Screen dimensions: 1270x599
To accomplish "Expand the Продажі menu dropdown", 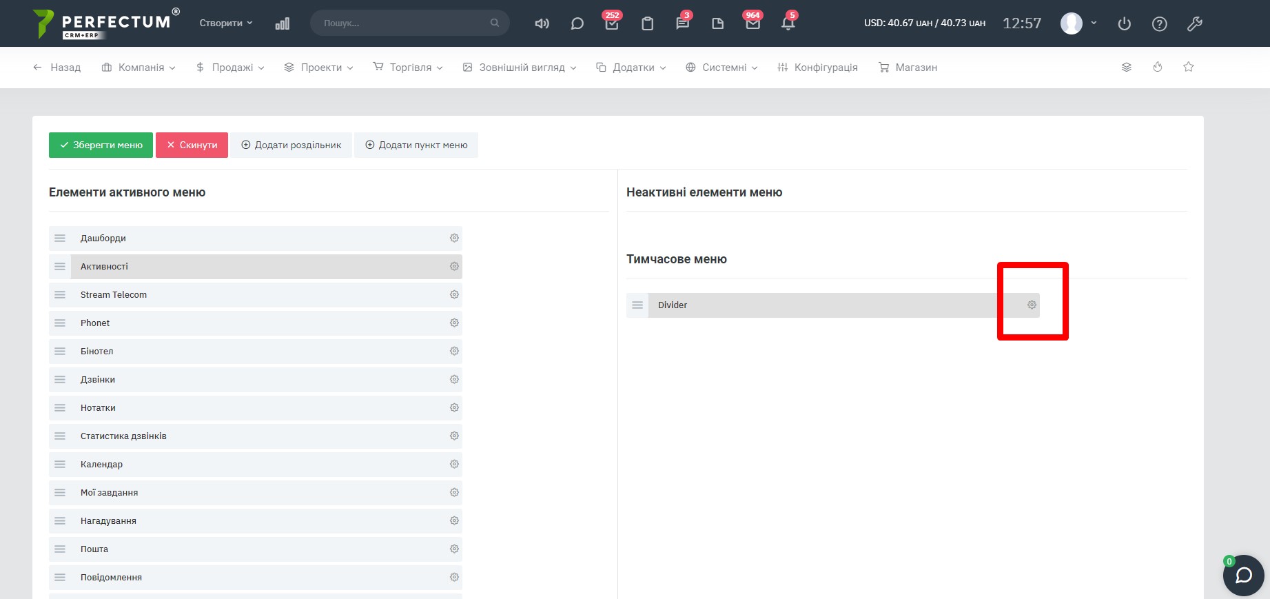I will 230,68.
